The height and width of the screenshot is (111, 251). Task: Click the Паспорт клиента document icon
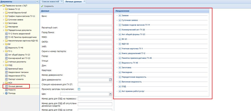[6, 79]
